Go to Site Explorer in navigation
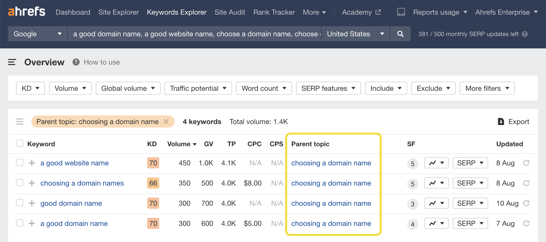546x242 pixels. (x=118, y=12)
